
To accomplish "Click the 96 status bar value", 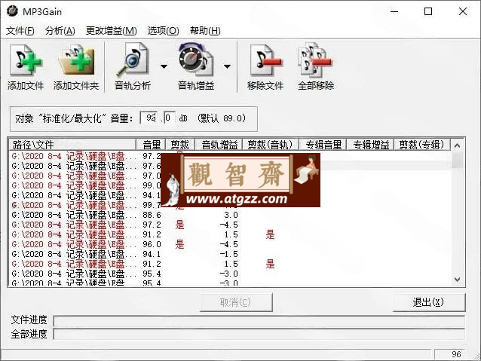I will pos(456,354).
